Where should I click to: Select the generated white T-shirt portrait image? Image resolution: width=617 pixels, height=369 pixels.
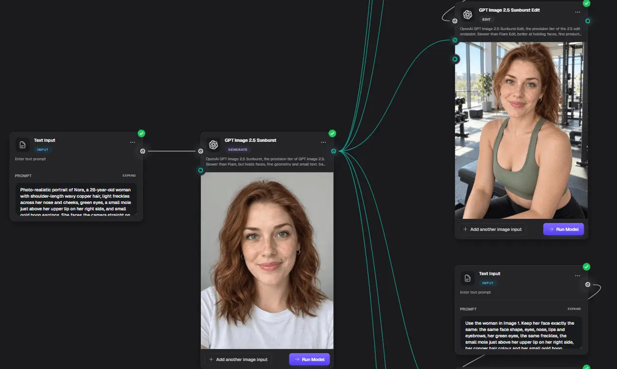coord(267,261)
